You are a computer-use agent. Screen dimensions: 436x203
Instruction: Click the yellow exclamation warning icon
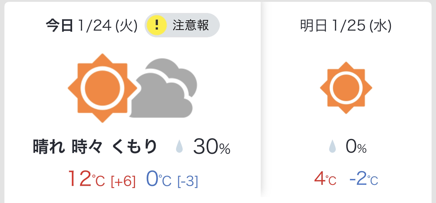point(156,25)
